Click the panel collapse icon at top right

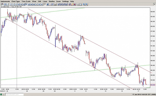pos(155,4)
